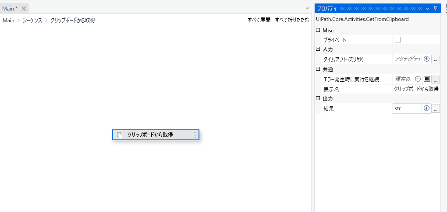Open the designer tab list dropdown arrow
447x212 pixels.
pos(307,9)
